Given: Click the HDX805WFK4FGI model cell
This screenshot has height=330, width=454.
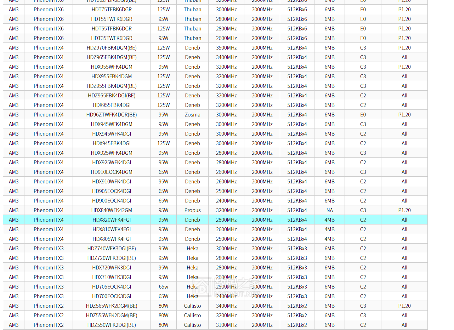Looking at the screenshot, I should click(112, 239).
